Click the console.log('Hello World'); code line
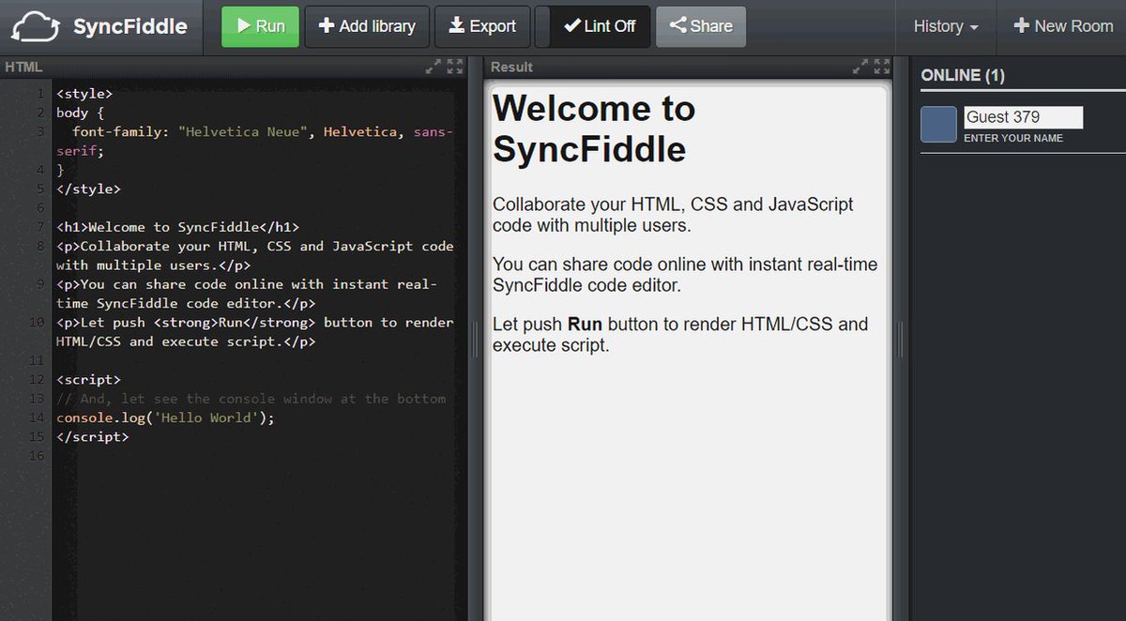1126x621 pixels. point(165,417)
